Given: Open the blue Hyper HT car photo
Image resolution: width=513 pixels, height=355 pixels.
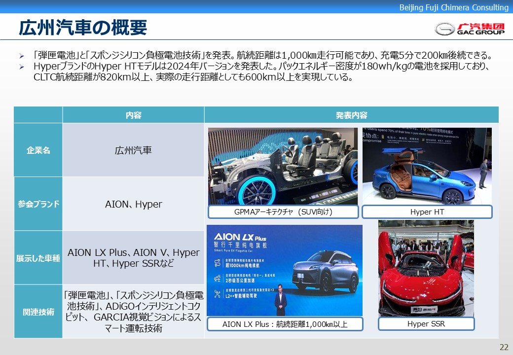Looking at the screenshot, I should click(427, 166).
